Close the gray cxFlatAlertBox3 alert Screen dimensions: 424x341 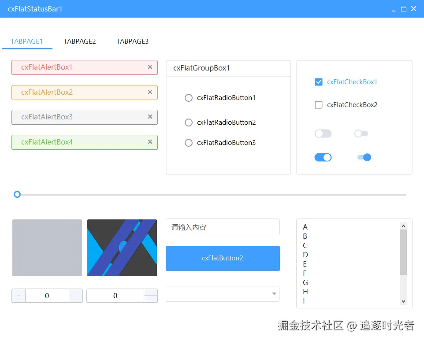(150, 116)
